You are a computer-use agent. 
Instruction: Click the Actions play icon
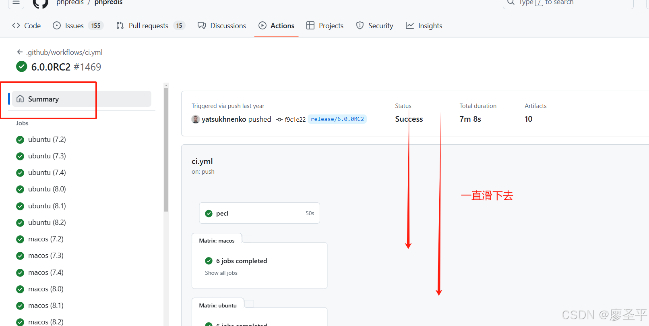click(x=262, y=25)
